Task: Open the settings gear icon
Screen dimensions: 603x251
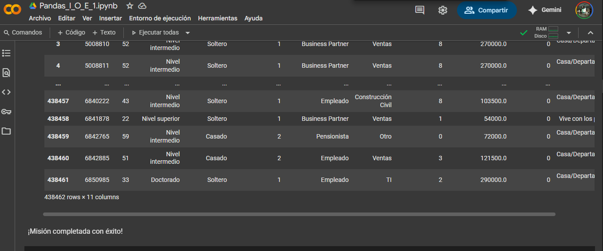Action: coord(442,10)
